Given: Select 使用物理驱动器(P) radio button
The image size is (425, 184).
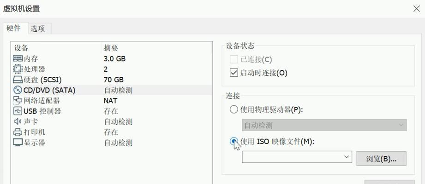Looking at the screenshot, I should click(x=233, y=109).
